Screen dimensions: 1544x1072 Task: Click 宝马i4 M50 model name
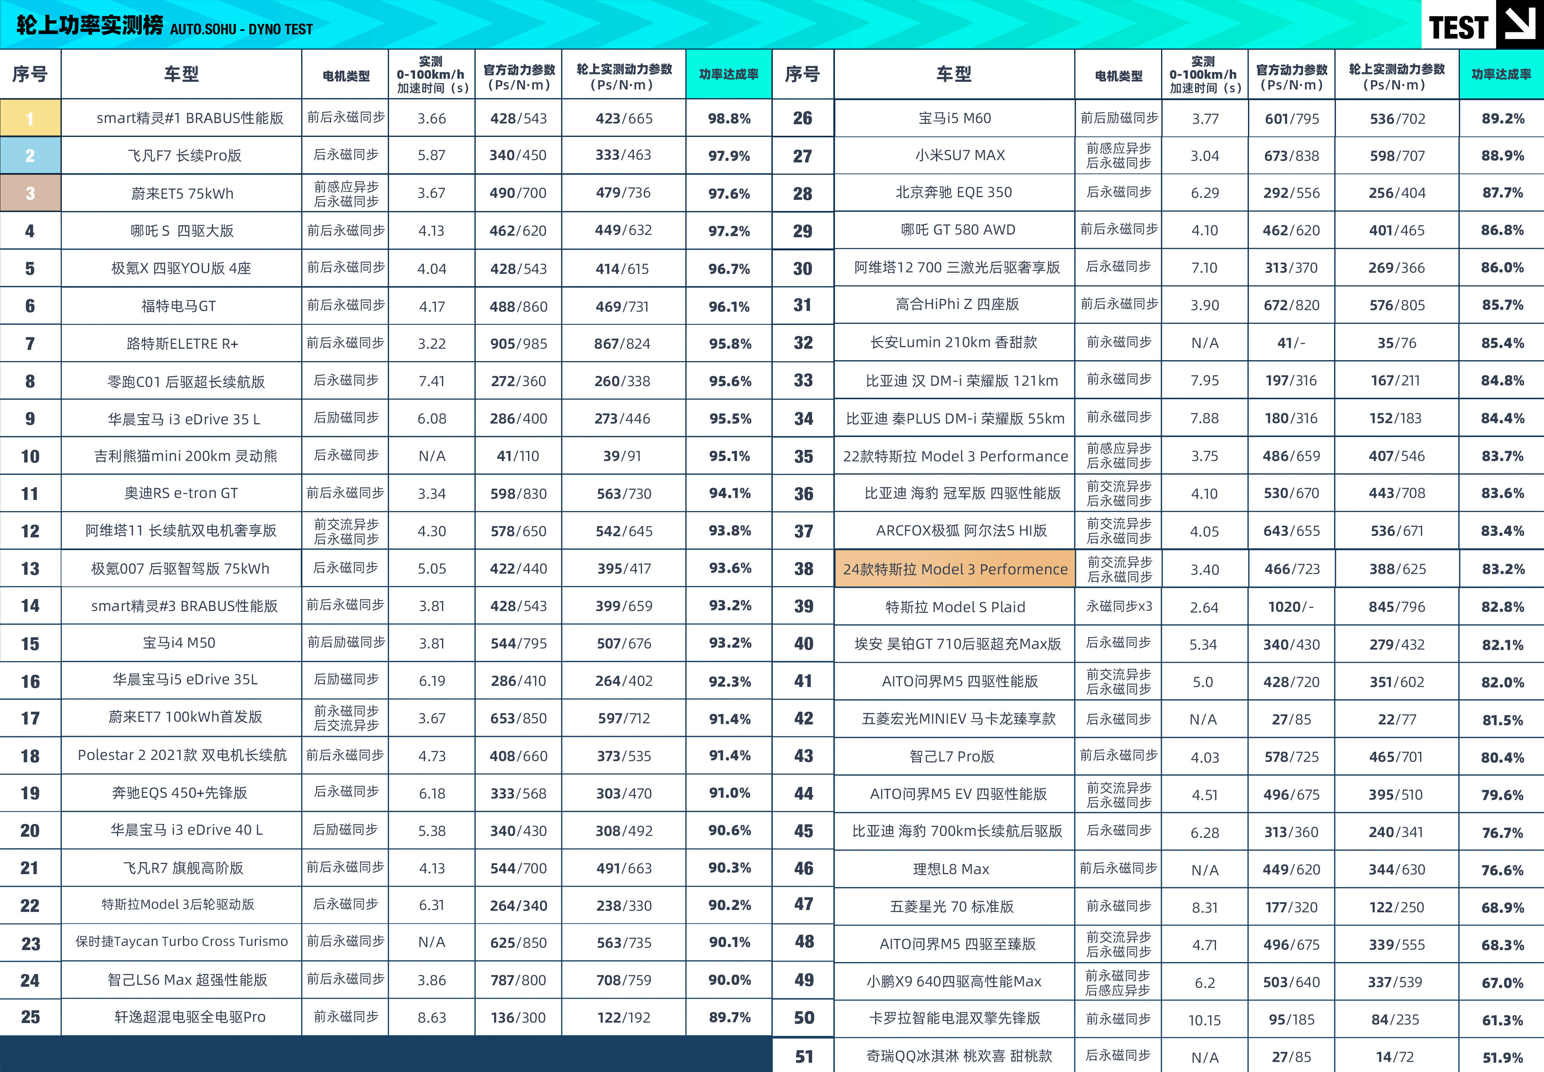179,643
